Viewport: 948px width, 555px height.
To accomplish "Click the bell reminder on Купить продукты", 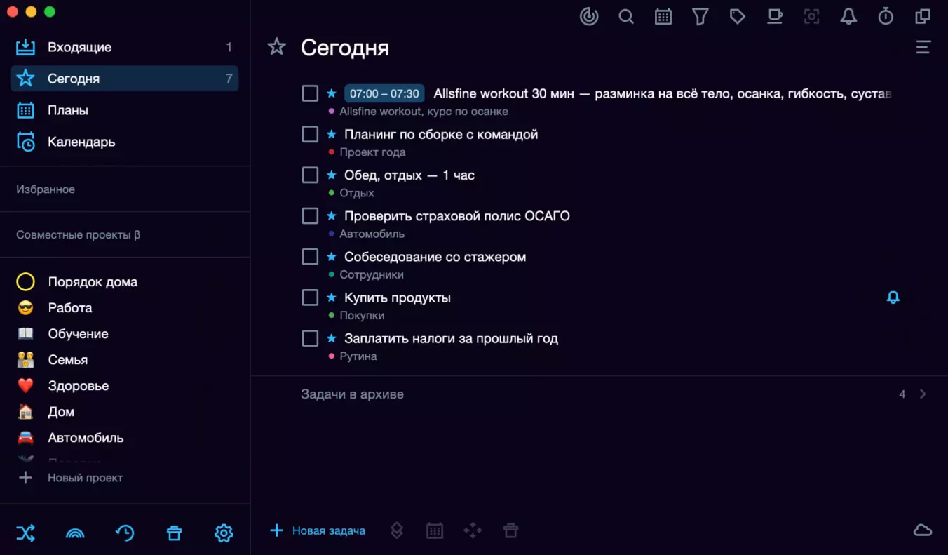I will click(x=893, y=297).
